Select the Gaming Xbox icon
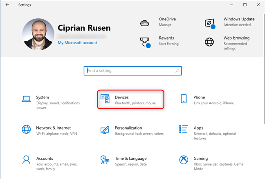 184,160
